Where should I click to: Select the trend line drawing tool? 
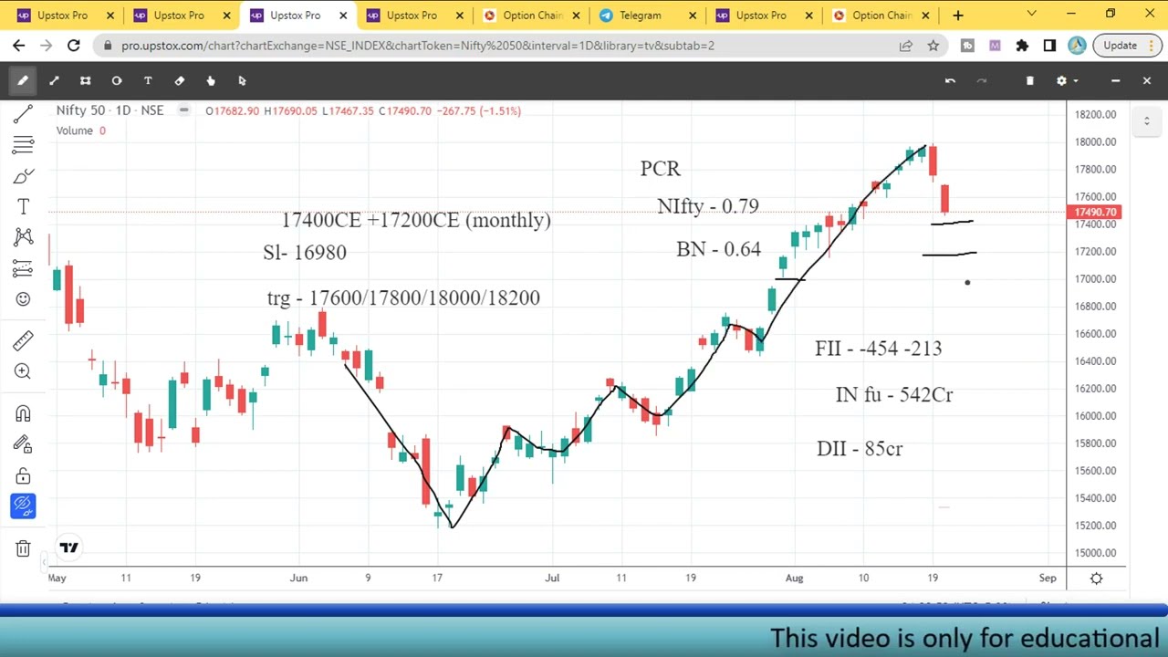coord(23,113)
